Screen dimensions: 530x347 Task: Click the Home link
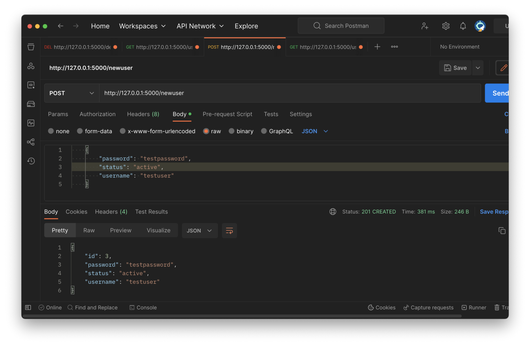click(x=100, y=26)
